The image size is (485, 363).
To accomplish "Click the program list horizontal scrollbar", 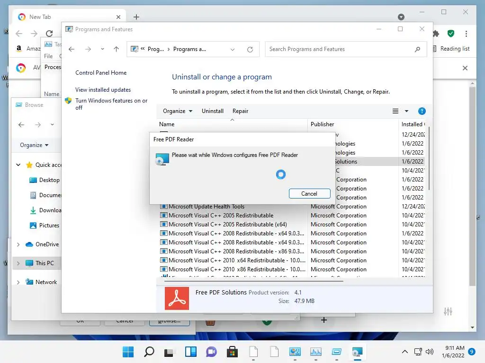I will point(254,281).
